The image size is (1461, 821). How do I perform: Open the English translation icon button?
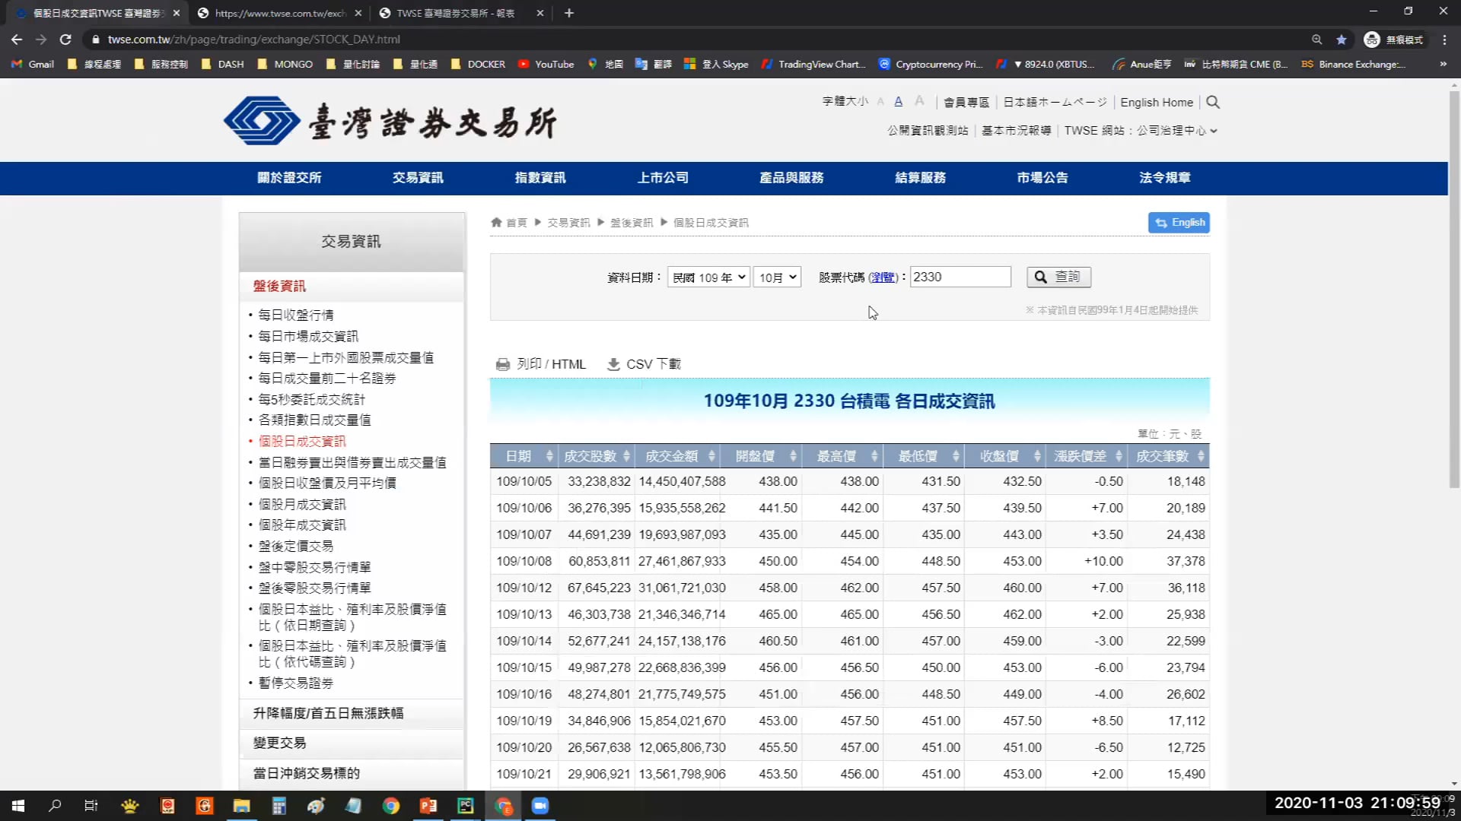(x=1179, y=222)
